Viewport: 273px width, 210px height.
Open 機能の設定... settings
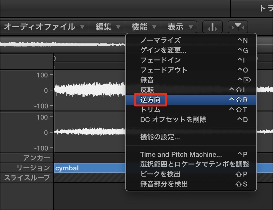tap(191, 137)
